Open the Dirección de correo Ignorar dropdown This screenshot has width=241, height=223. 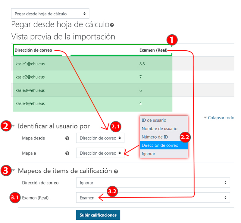click(x=153, y=183)
